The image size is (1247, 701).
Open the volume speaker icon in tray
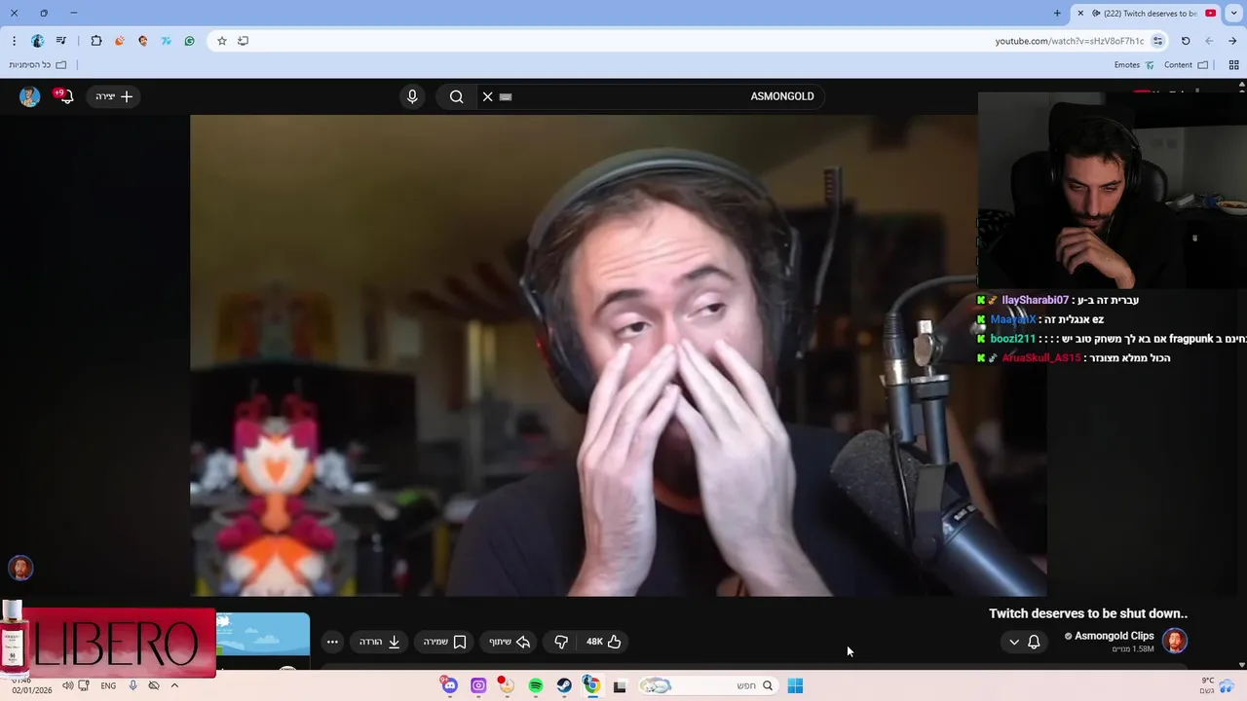point(67,685)
